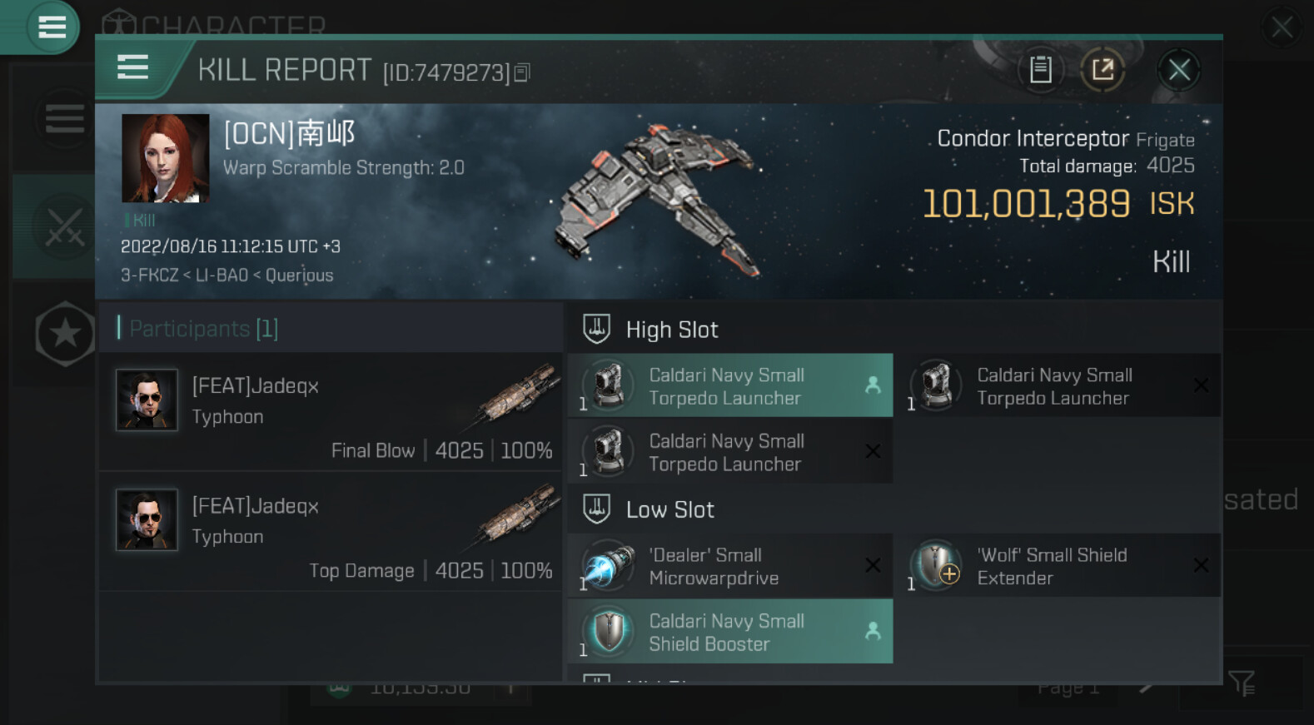Collapse the Low Slot section
The height and width of the screenshot is (725, 1314).
pos(597,509)
